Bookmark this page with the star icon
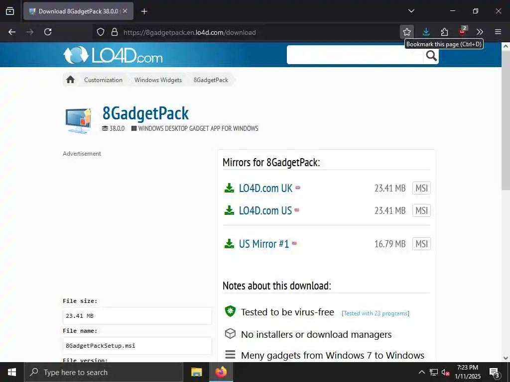The width and height of the screenshot is (510, 382). point(406,32)
